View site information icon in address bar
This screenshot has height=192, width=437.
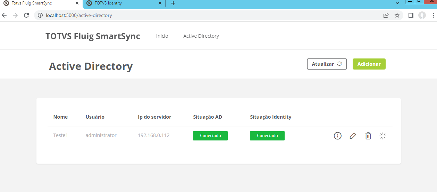point(40,15)
